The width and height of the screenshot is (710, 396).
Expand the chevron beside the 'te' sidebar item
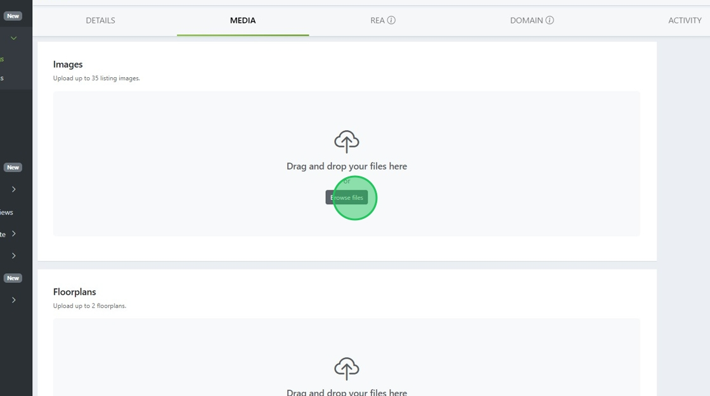(x=13, y=234)
